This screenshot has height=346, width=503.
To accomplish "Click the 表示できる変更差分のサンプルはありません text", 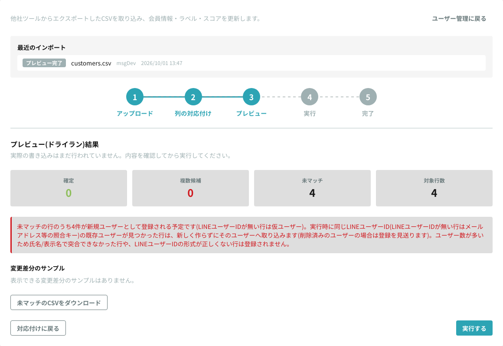I will tap(72, 280).
